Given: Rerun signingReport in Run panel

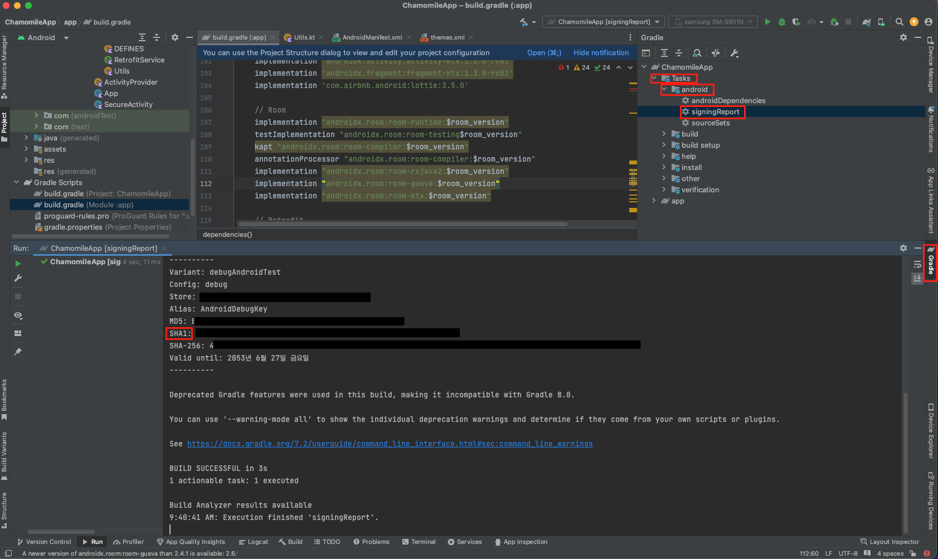Looking at the screenshot, I should [x=18, y=264].
